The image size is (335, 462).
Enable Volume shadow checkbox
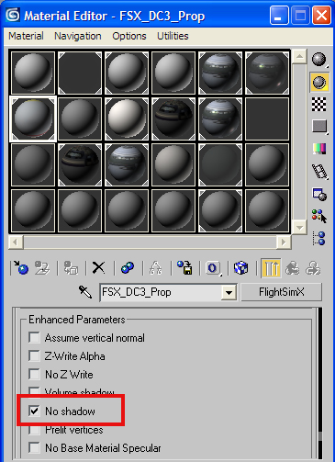point(34,390)
